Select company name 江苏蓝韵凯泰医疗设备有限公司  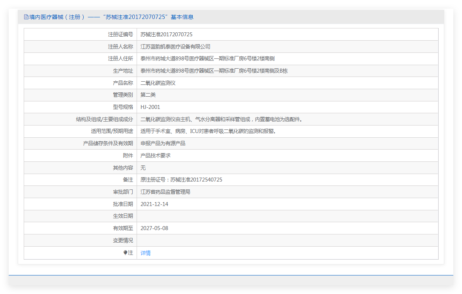(x=175, y=47)
